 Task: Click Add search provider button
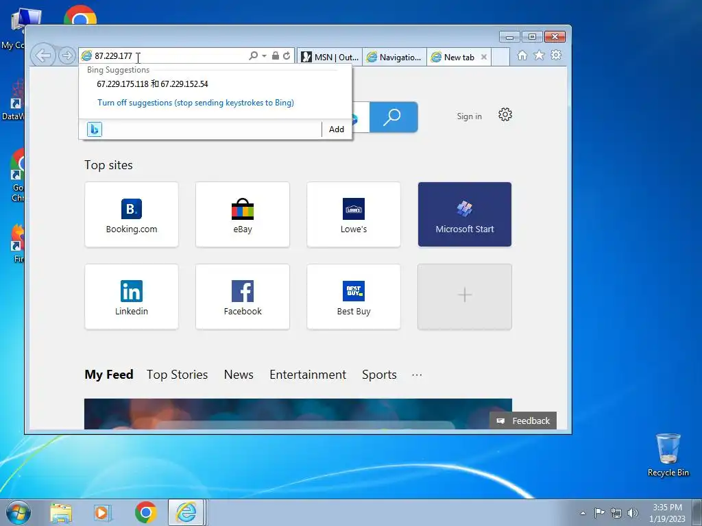[337, 129]
